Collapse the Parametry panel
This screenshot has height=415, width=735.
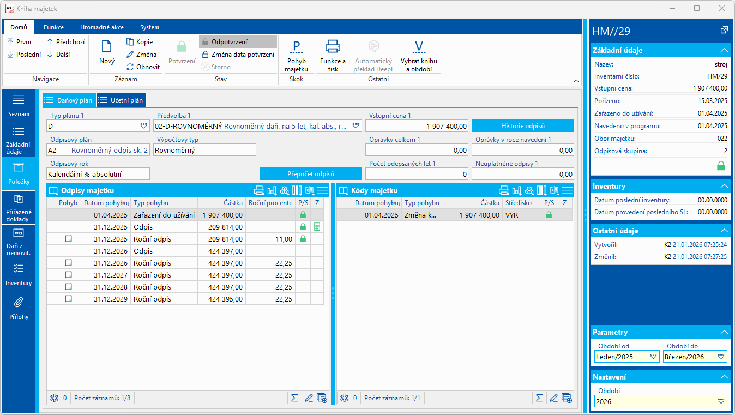pos(724,332)
